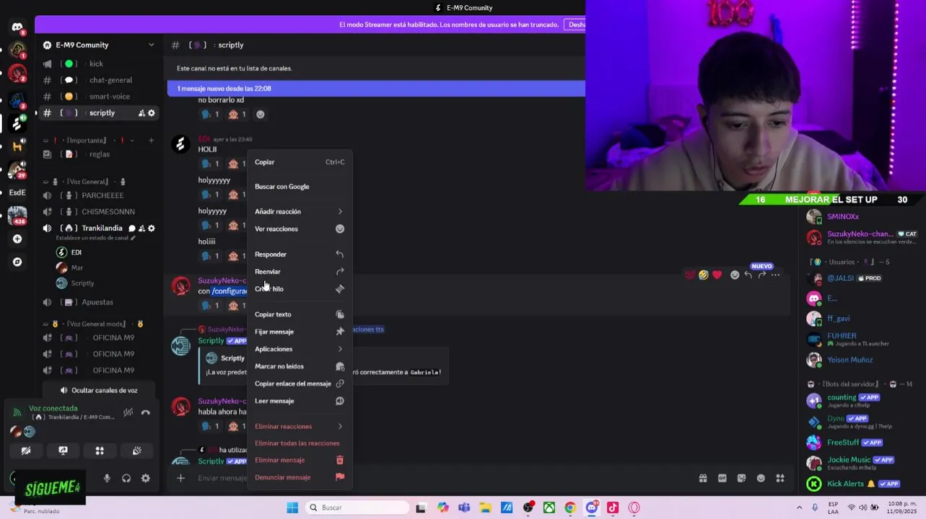
Task: Open Trankilandia voice channel chat icon
Action: [x=132, y=229]
